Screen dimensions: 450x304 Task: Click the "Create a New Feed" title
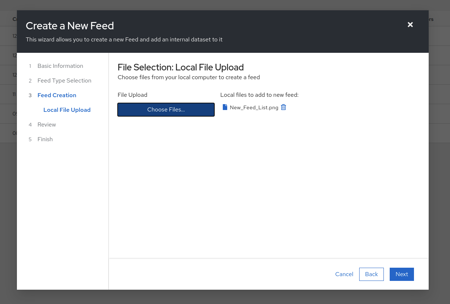coord(70,26)
